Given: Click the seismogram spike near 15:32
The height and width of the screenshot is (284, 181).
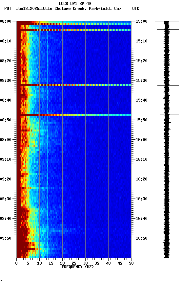Looking at the screenshot, I should [x=168, y=85].
